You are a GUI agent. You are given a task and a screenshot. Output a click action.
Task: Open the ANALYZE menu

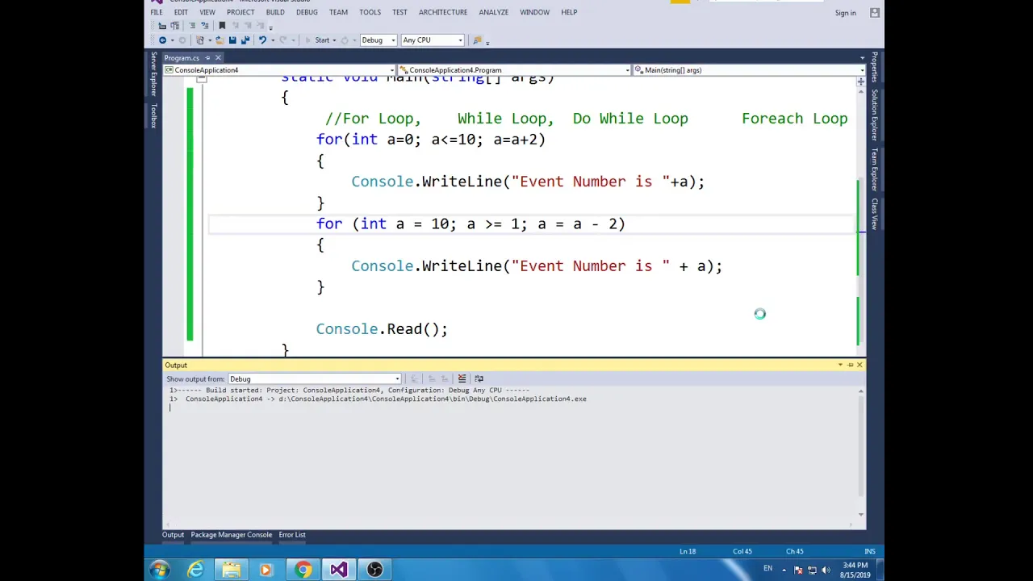click(493, 12)
